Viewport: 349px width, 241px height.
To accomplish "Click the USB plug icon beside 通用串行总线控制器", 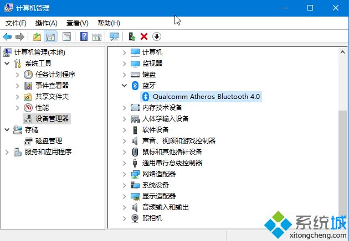I will 135,163.
